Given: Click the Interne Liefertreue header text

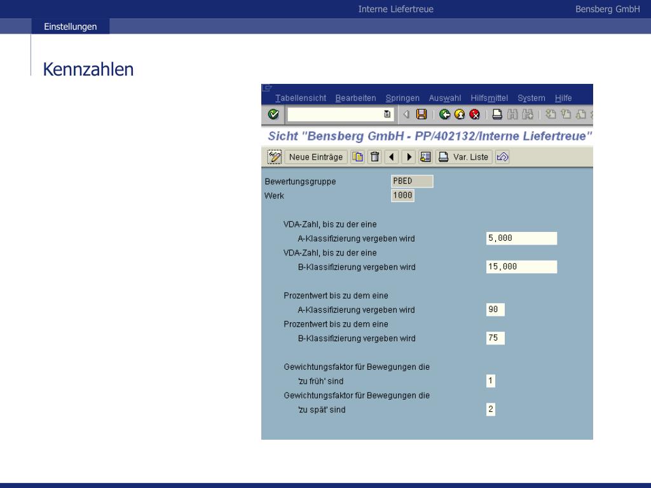Looking at the screenshot, I should [x=395, y=9].
